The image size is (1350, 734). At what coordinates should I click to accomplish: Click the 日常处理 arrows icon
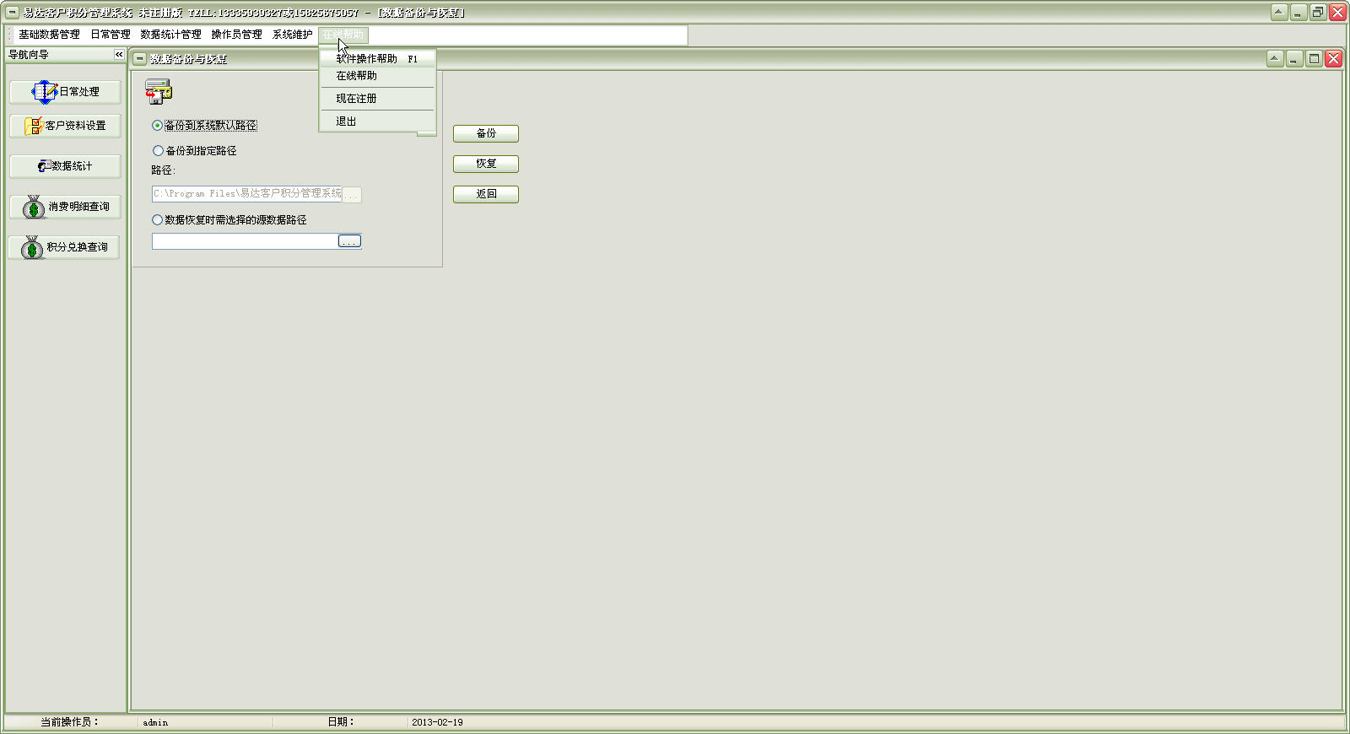pyautogui.click(x=44, y=91)
